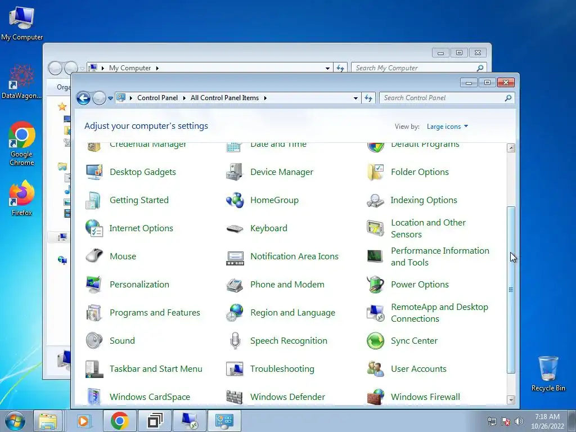
Task: Select My Computer breadcrumb in back window
Action: (x=130, y=68)
